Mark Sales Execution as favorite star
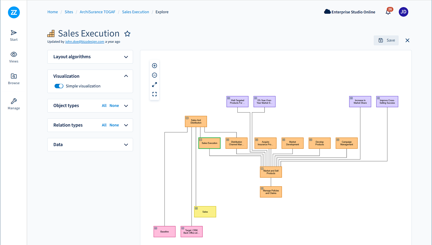432x245 pixels. click(127, 34)
